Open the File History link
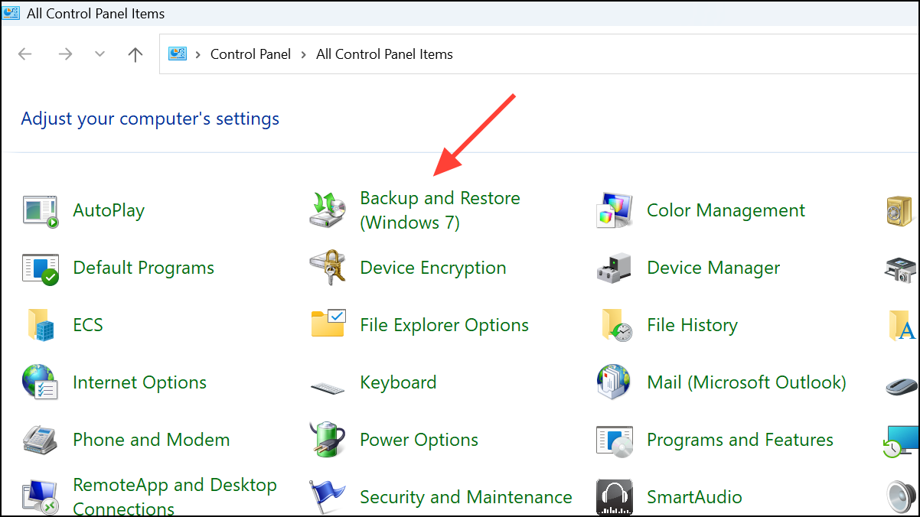920x517 pixels. (692, 325)
